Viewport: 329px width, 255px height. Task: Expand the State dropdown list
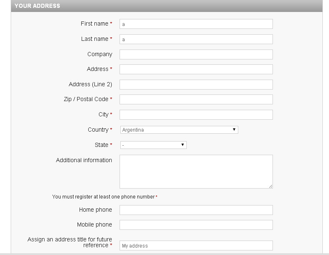point(153,145)
